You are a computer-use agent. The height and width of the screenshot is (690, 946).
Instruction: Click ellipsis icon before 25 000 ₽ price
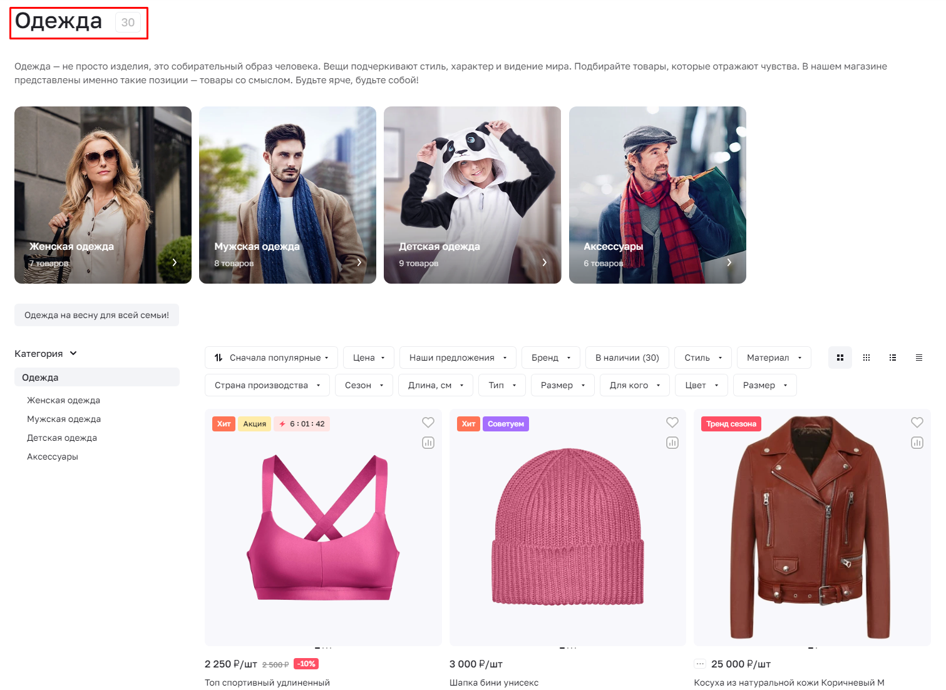[700, 664]
